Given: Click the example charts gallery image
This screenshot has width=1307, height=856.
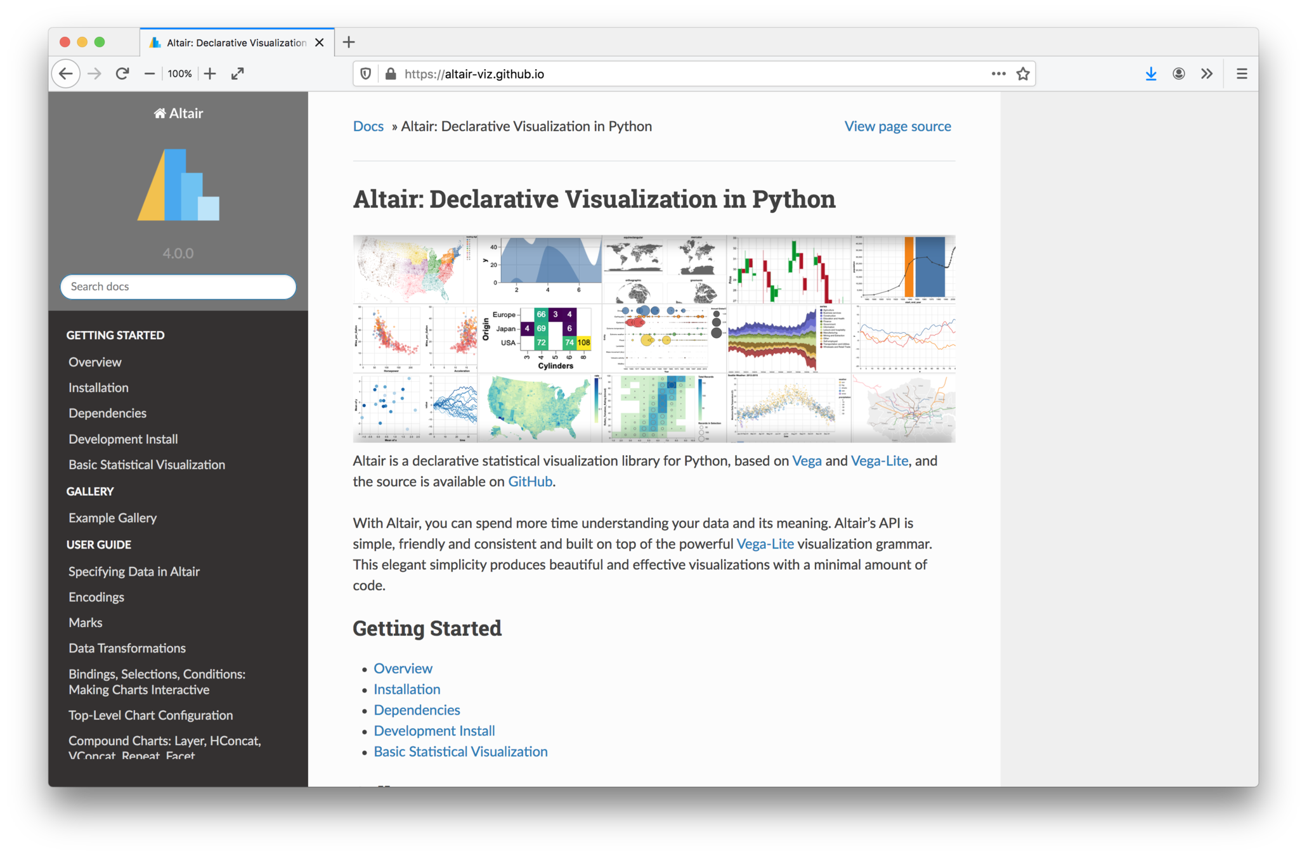Looking at the screenshot, I should click(x=654, y=339).
